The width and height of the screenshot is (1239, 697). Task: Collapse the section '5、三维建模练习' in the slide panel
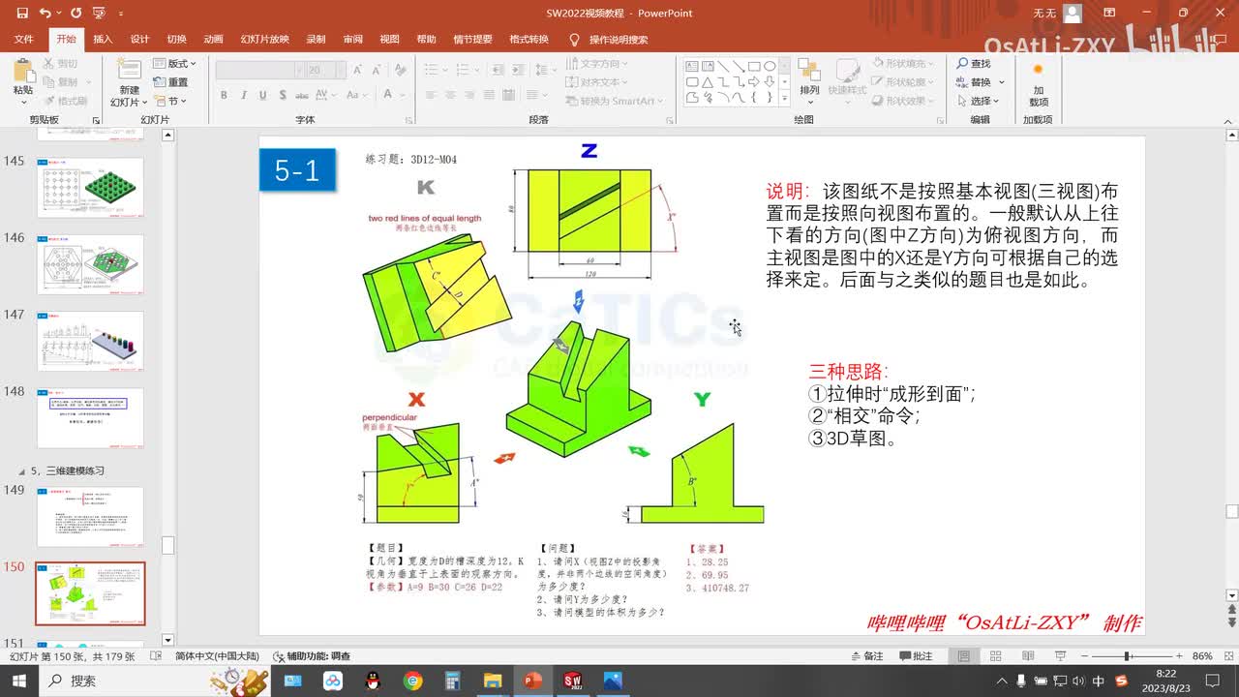[23, 470]
